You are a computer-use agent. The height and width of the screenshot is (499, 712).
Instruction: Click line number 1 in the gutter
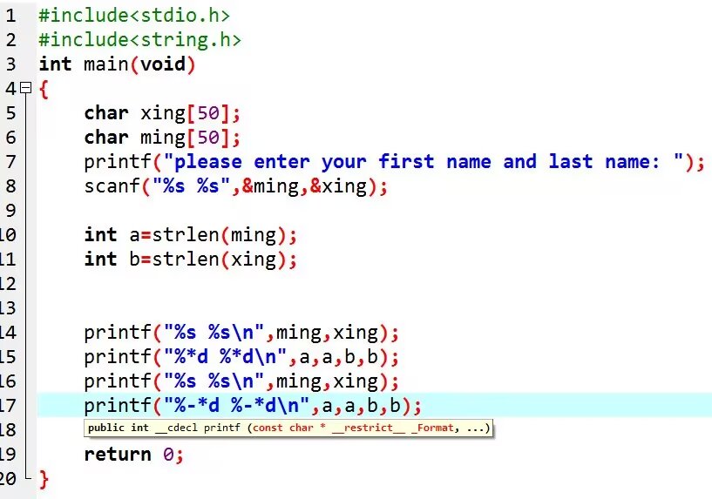click(10, 16)
